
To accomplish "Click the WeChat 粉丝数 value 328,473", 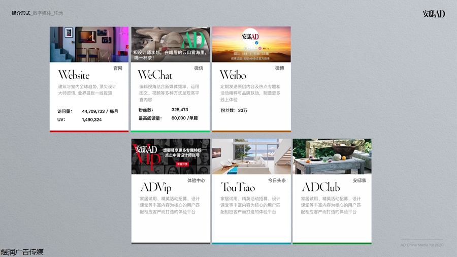I will (x=180, y=110).
